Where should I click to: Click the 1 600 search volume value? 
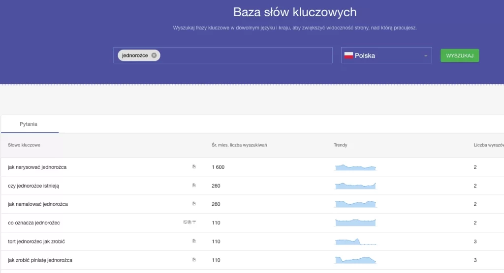(218, 167)
